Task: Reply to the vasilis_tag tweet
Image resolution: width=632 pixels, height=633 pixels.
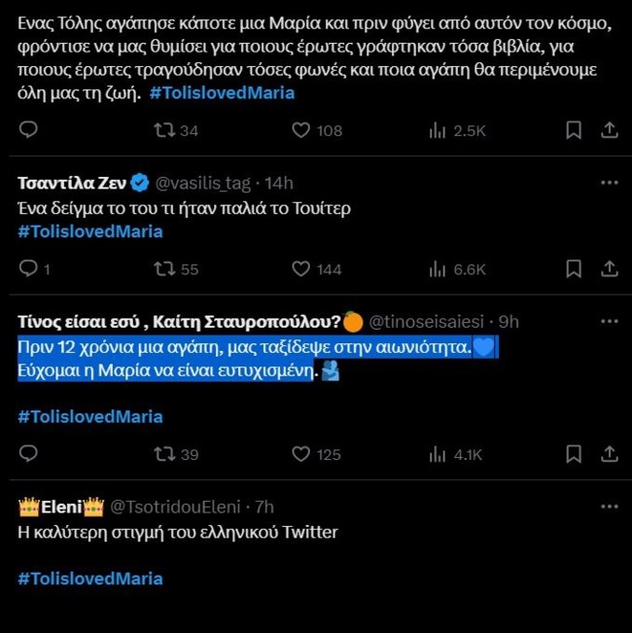Action: (x=28, y=268)
